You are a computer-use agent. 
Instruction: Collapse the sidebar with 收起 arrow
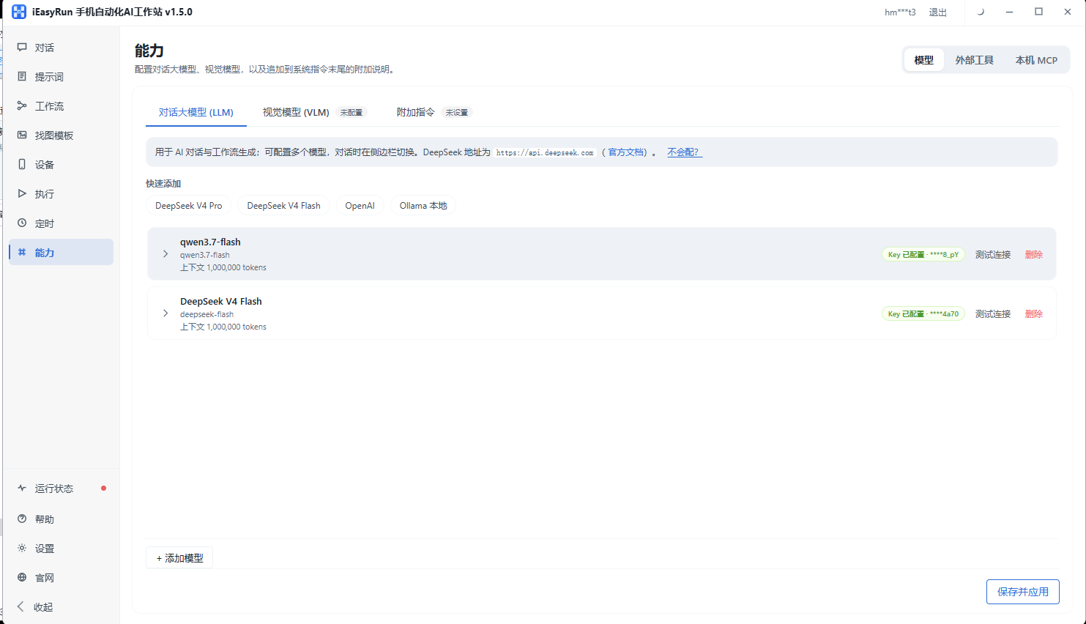(21, 607)
